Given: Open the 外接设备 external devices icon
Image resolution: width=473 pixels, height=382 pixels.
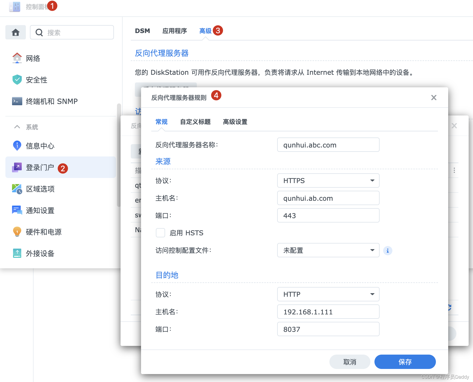Looking at the screenshot, I should 17,253.
